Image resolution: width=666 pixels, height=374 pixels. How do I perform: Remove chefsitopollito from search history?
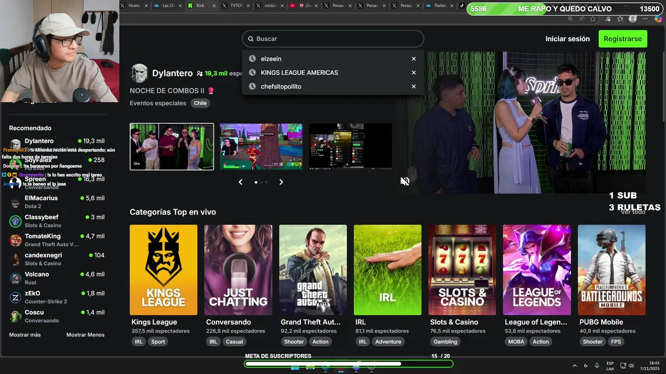pyautogui.click(x=414, y=87)
